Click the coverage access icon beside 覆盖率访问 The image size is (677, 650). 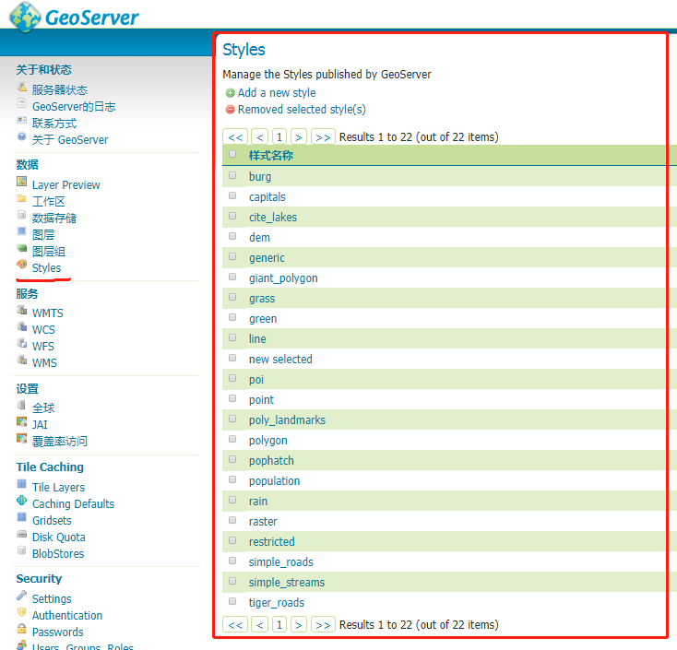21,438
